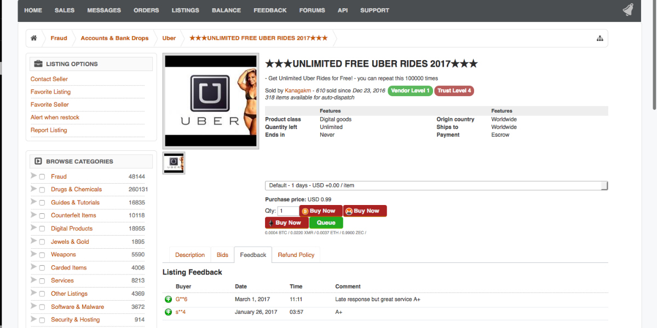Open buyer G**6 profile link
The width and height of the screenshot is (657, 328).
[181, 300]
